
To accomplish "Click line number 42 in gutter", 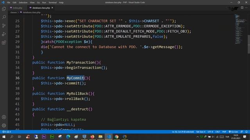I will pyautogui.click(x=17, y=109).
